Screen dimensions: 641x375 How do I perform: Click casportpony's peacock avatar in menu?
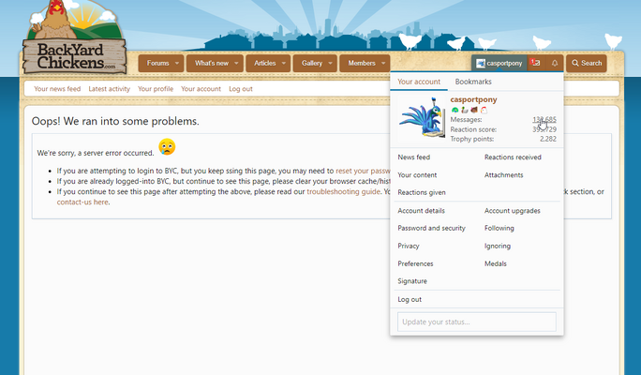423,117
